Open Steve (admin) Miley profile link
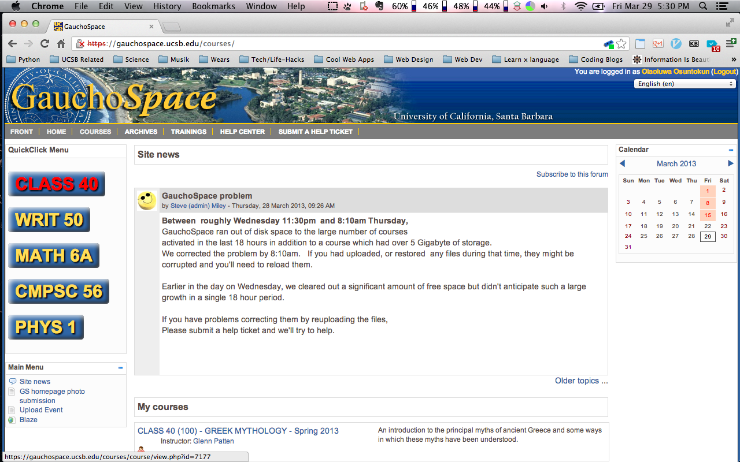This screenshot has height=462, width=740. click(198, 206)
